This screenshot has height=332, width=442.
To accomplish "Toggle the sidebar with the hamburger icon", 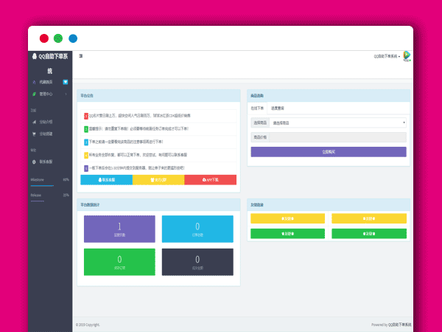I will pyautogui.click(x=80, y=56).
